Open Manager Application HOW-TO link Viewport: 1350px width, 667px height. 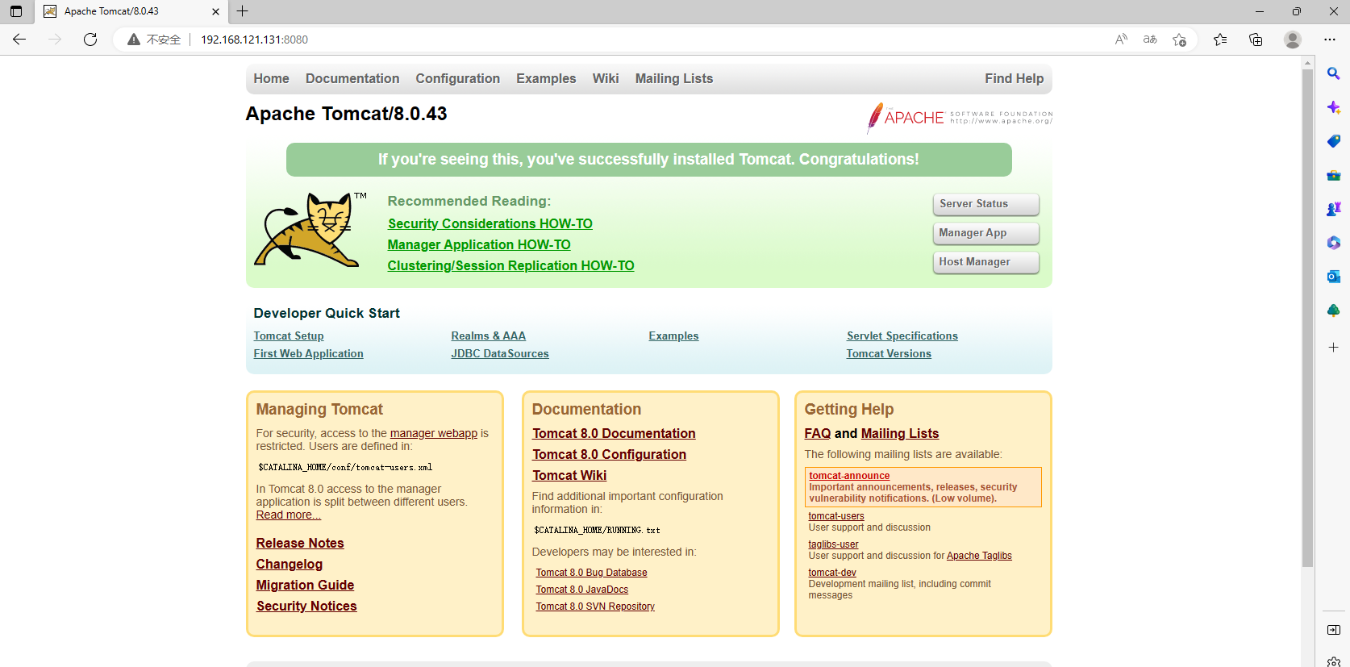[479, 245]
